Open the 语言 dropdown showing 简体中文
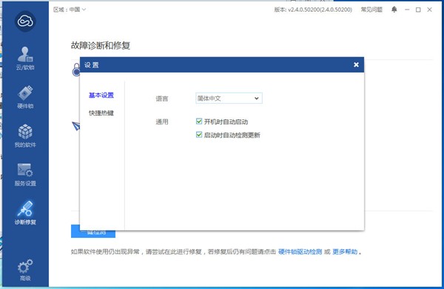Viewport: 444px width, 289px height. (229, 98)
